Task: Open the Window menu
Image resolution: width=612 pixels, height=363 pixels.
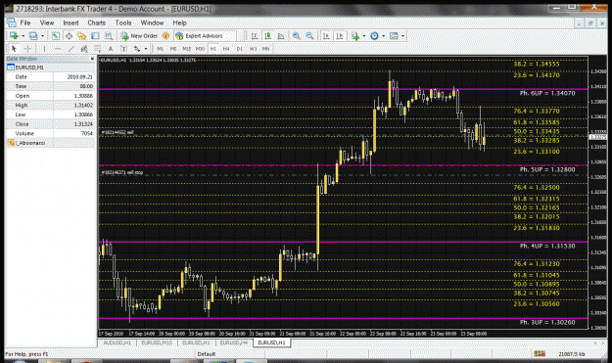Action: pos(152,23)
